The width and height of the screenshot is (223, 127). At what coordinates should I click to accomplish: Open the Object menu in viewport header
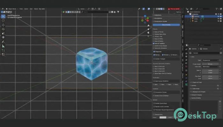pyautogui.click(x=36, y=9)
